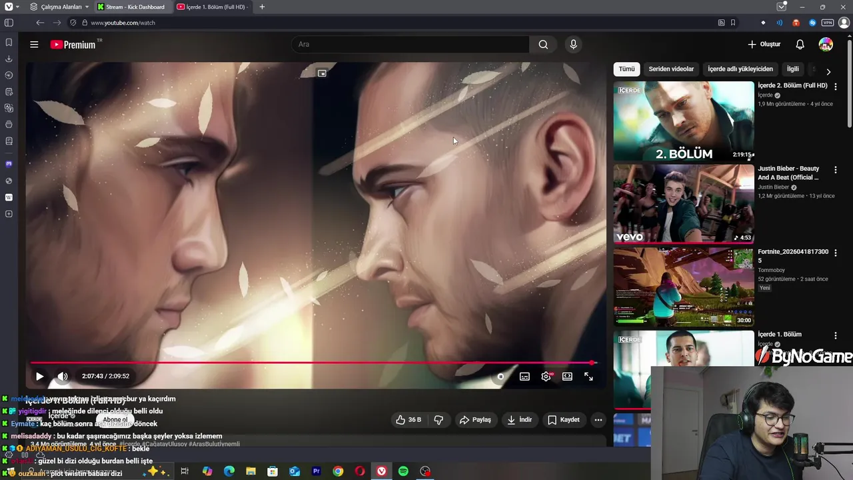Toggle the Vivaldi side panel

pos(9,23)
